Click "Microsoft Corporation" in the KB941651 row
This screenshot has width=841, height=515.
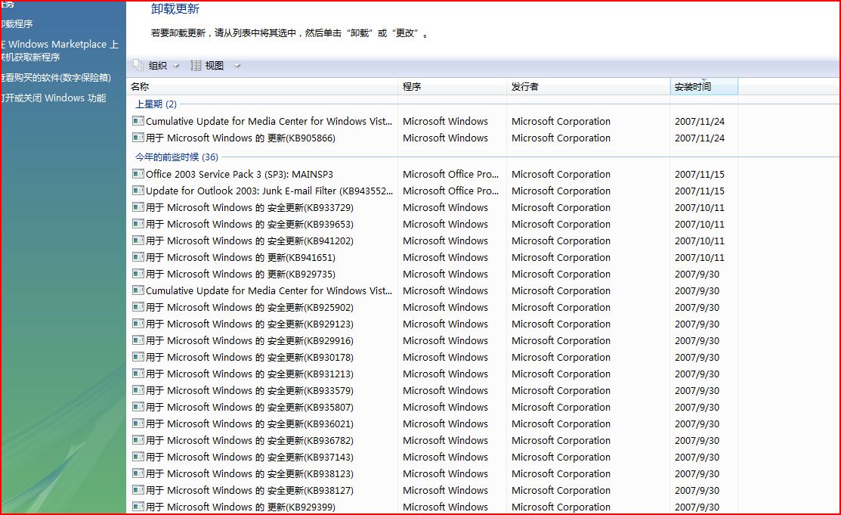click(561, 257)
